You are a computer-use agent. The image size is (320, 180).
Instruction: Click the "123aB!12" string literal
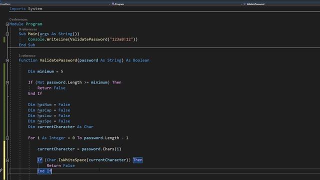pyautogui.click(x=121, y=39)
